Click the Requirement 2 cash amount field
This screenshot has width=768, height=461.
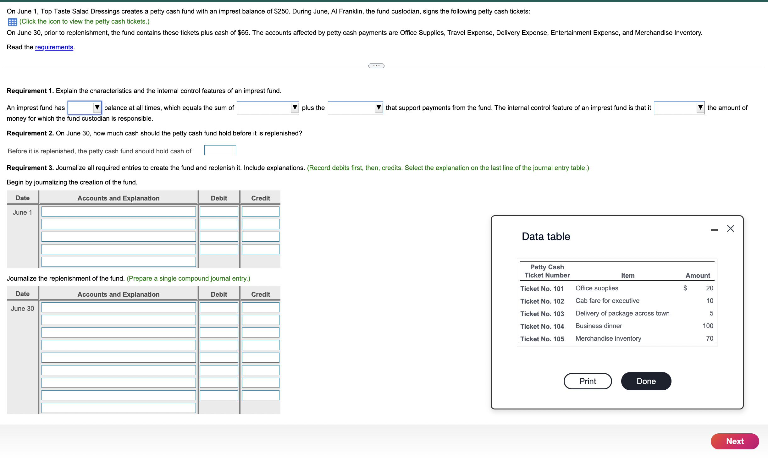click(x=220, y=151)
